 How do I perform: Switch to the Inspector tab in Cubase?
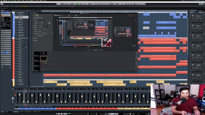3,11
